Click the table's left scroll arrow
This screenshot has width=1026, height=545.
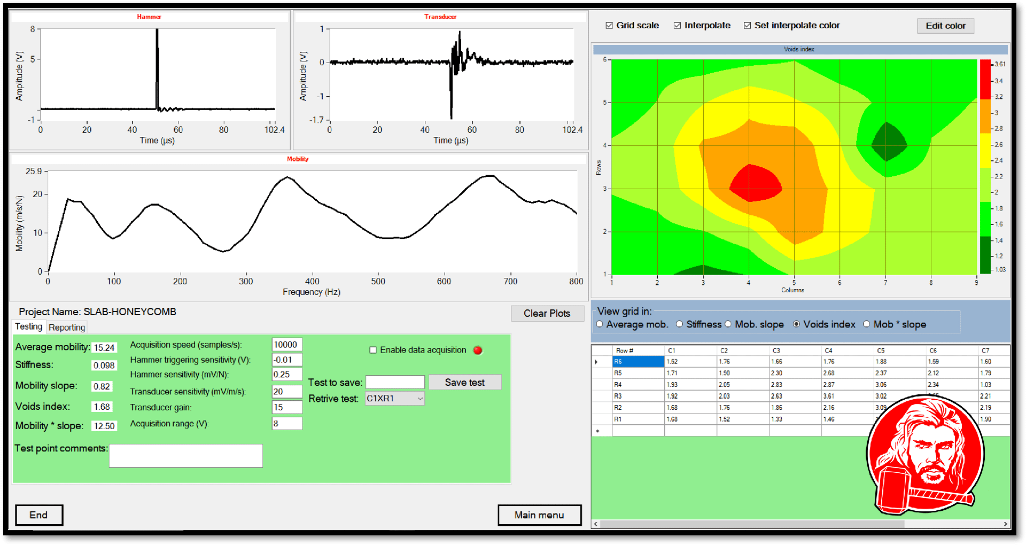tap(596, 524)
